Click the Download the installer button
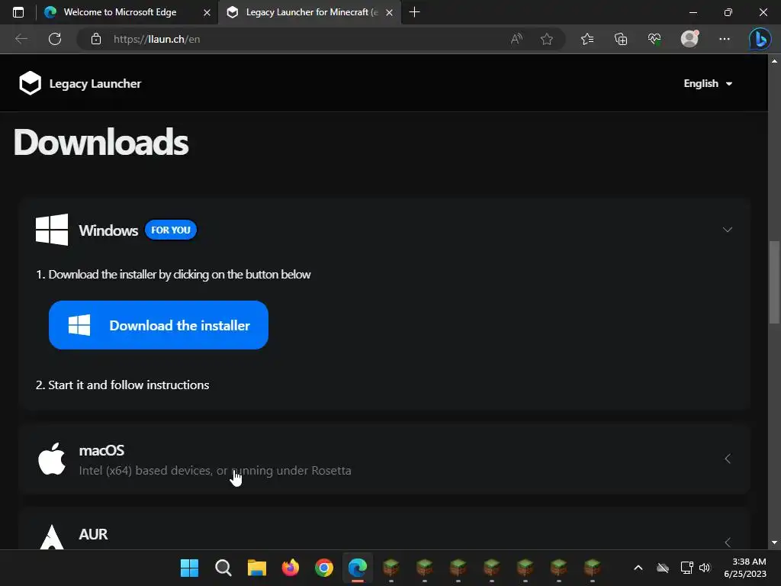Viewport: 781px width, 586px height. click(x=159, y=325)
